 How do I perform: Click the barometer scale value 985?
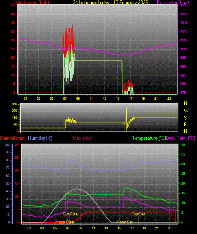(183, 75)
